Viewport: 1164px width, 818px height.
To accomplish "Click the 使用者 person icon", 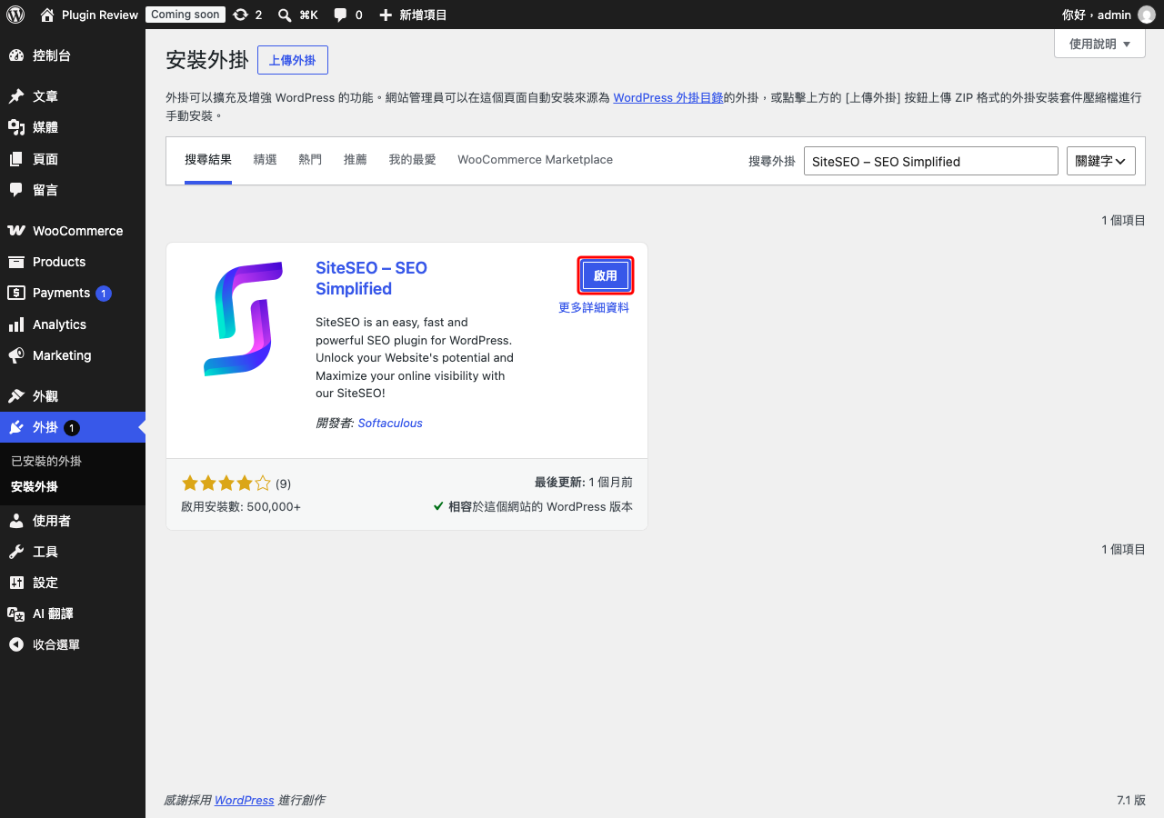I will pyautogui.click(x=16, y=521).
